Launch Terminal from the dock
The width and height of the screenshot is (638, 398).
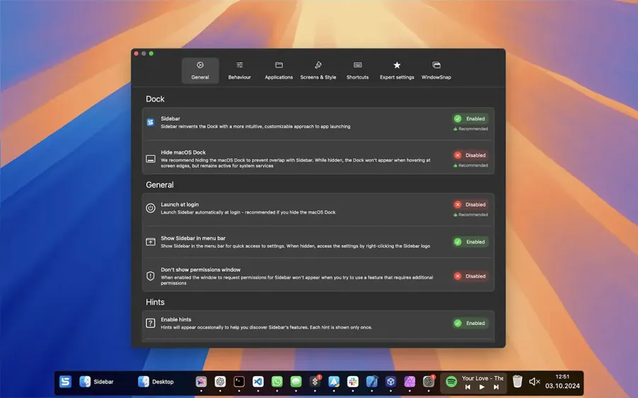(x=240, y=382)
